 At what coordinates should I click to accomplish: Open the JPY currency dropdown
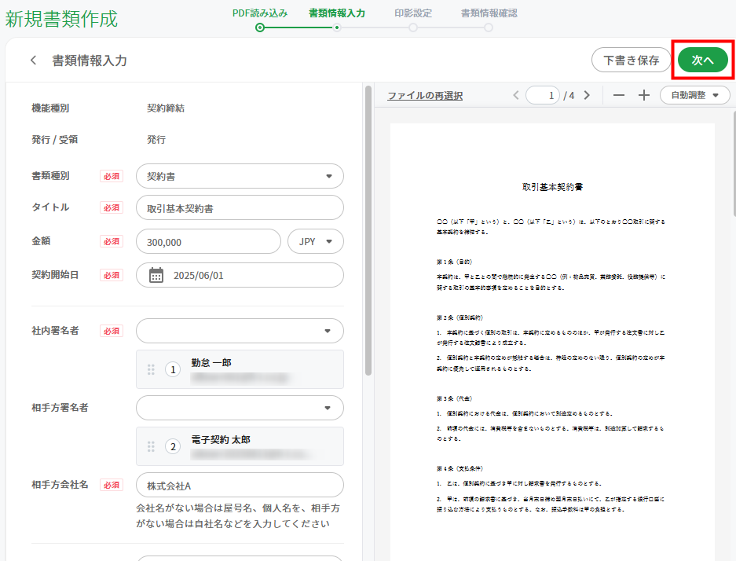pyautogui.click(x=316, y=241)
